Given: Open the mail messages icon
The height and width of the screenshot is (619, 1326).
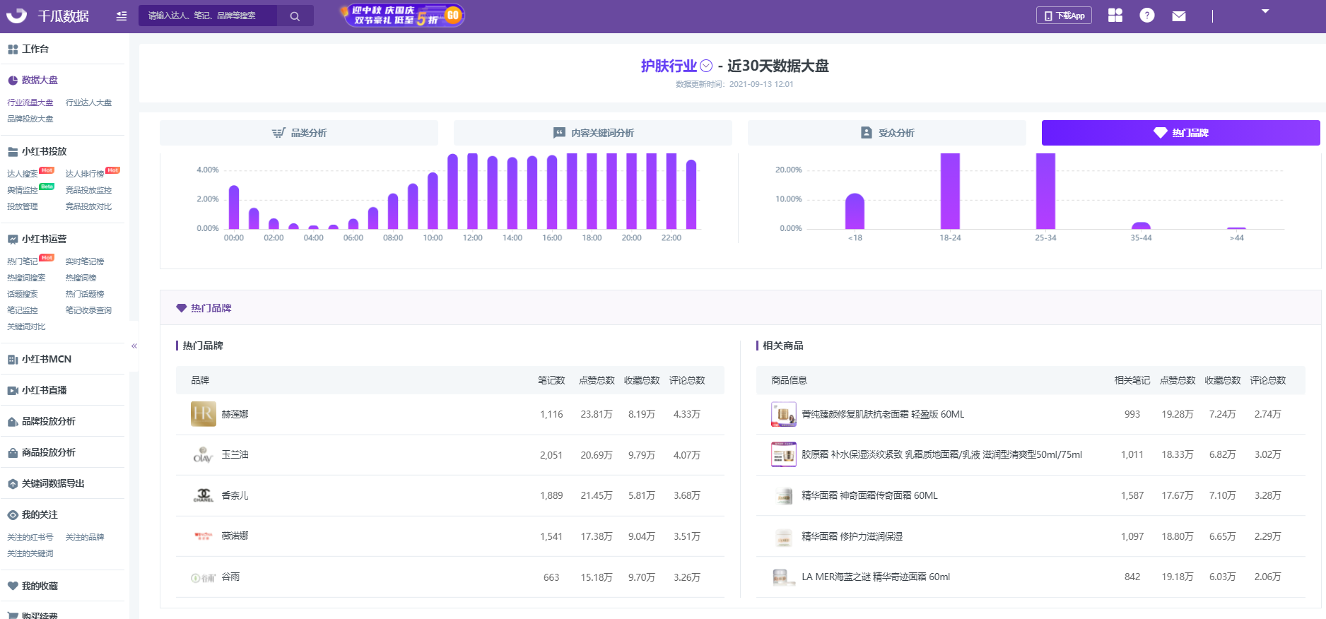Looking at the screenshot, I should click(1179, 16).
